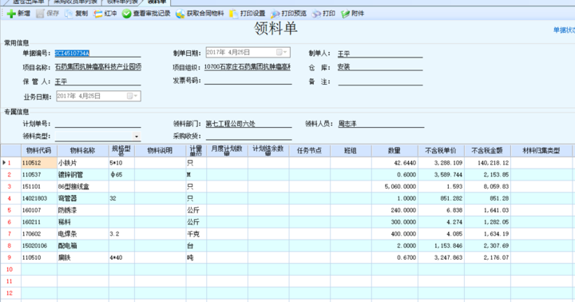575x302 pixels.
Task: Click the 打印 printer icon
Action: point(316,14)
